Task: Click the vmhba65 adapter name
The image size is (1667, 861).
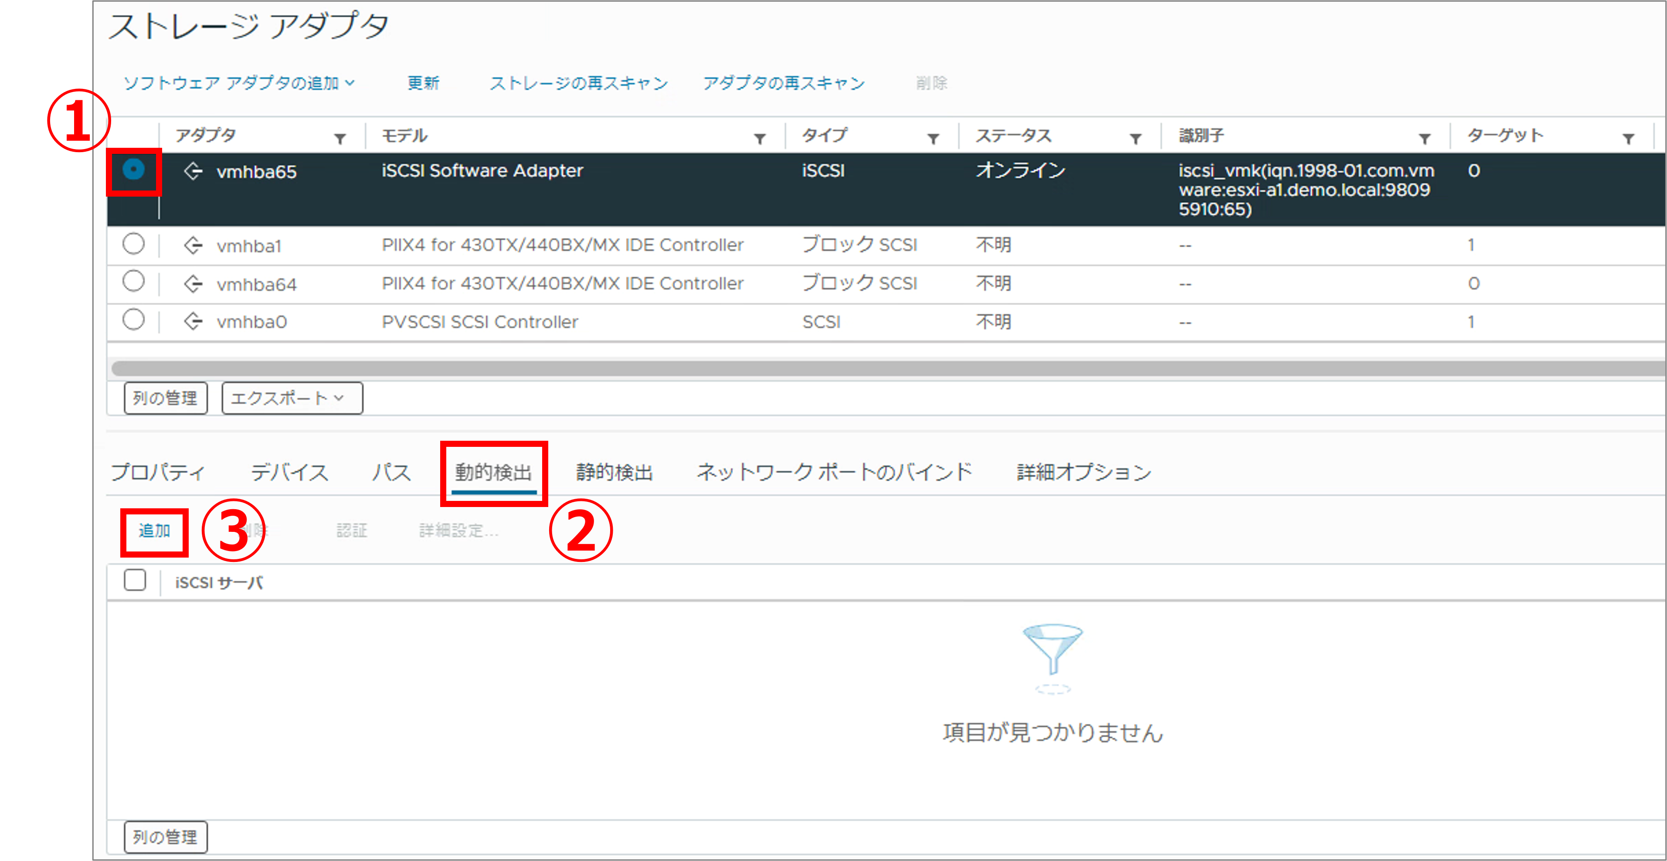Action: (x=256, y=172)
